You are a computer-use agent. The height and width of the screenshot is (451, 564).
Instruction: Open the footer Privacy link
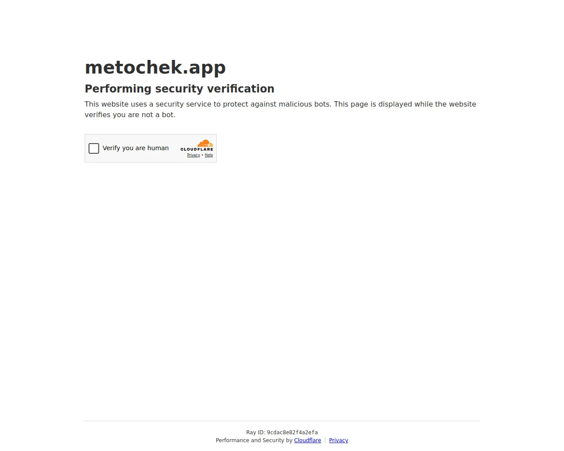click(x=338, y=440)
